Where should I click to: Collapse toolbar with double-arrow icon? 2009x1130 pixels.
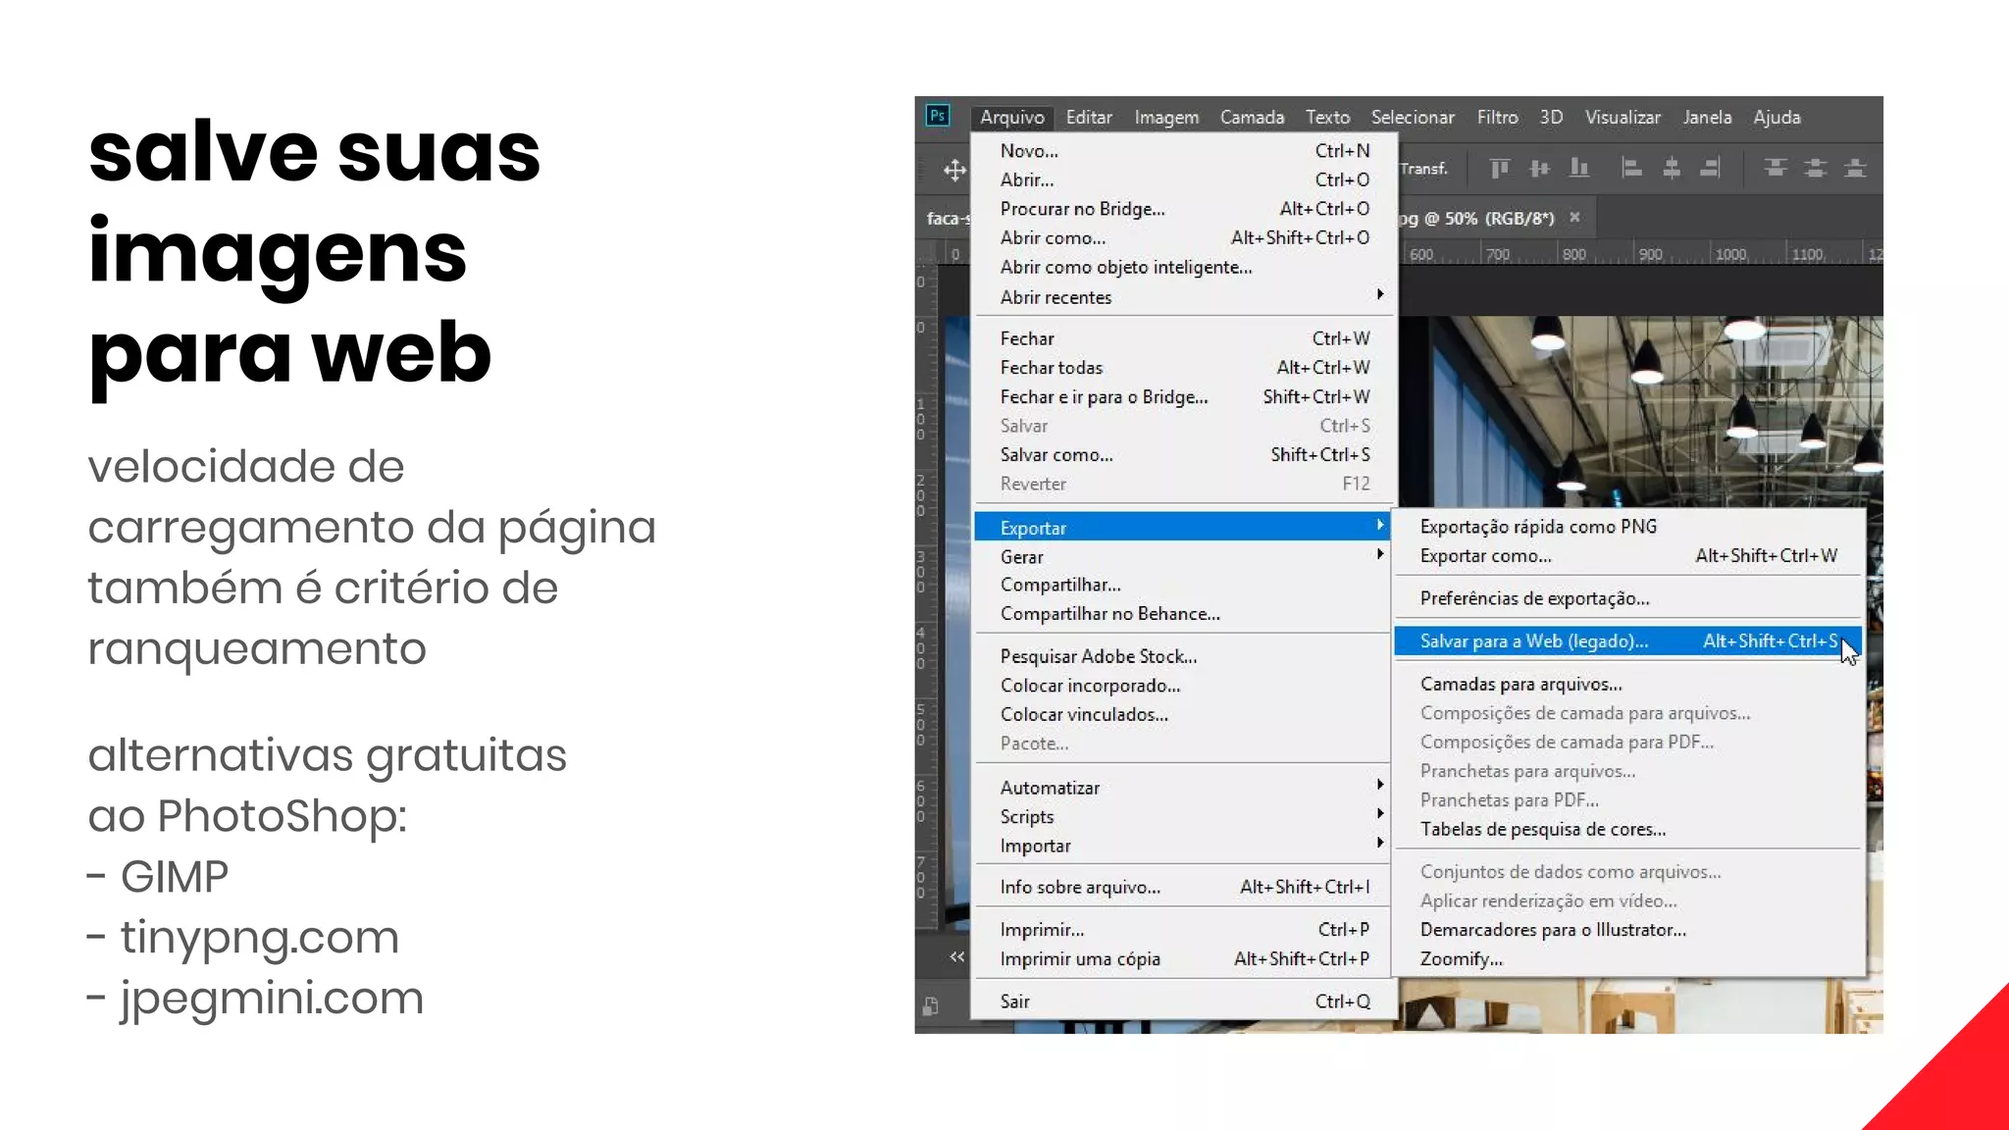click(956, 956)
